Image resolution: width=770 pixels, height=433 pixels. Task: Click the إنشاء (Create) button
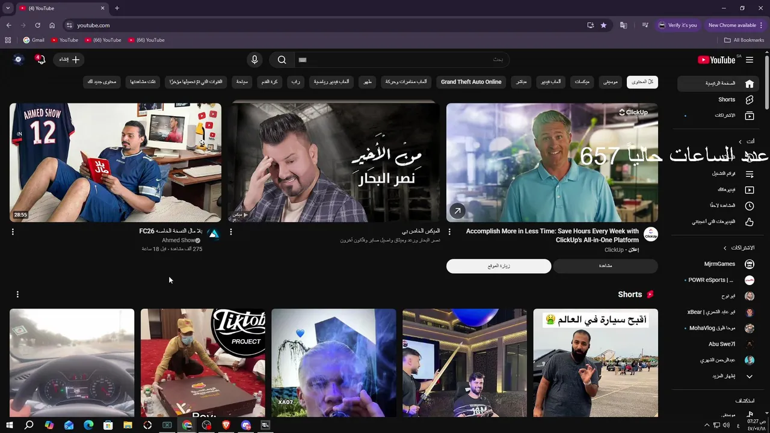(x=69, y=60)
